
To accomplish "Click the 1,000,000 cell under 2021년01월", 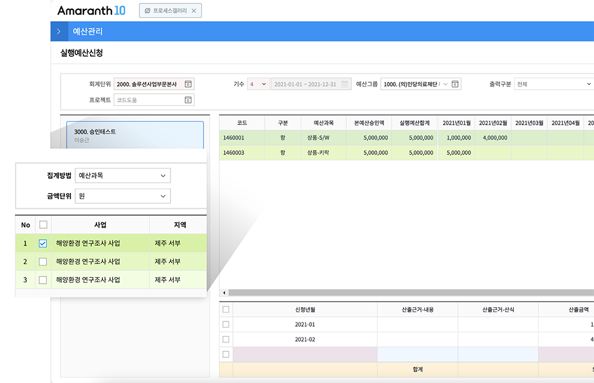I will coord(457,137).
